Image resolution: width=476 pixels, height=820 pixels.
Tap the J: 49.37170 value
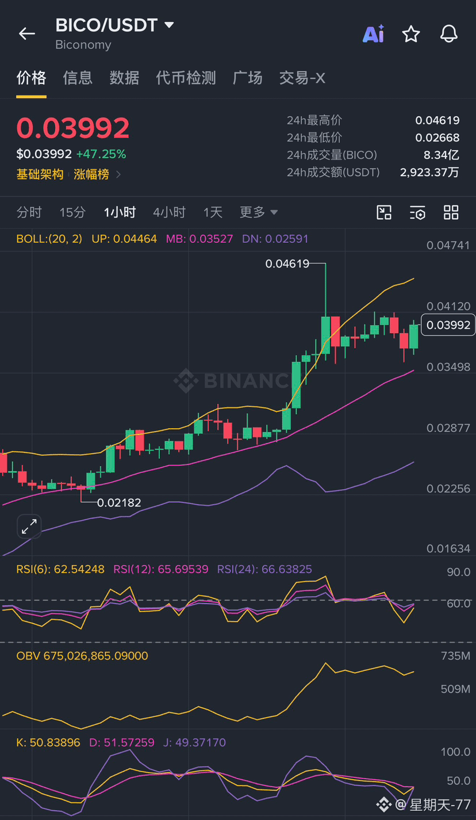click(x=194, y=742)
